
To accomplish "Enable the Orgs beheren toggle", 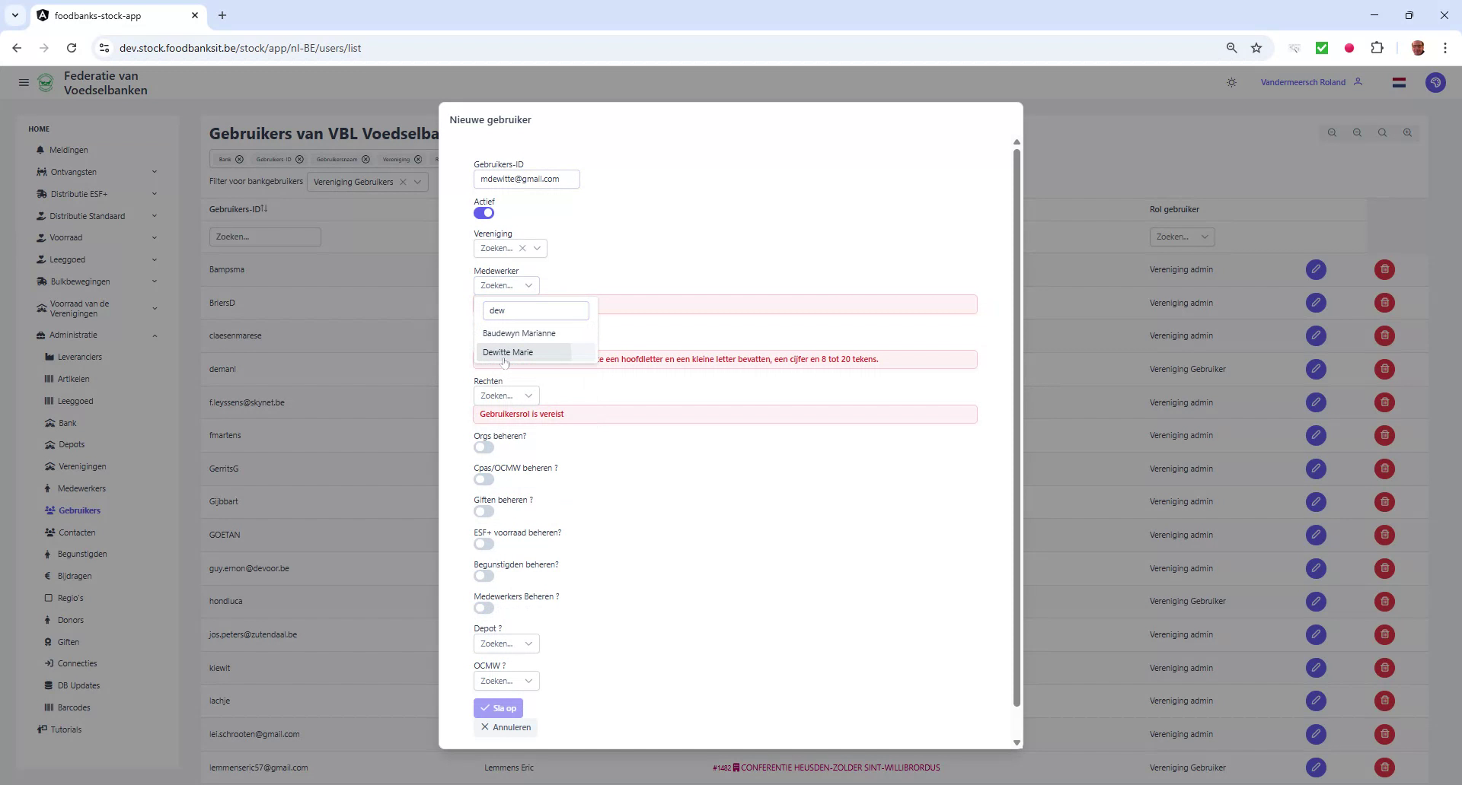I will click(x=484, y=447).
